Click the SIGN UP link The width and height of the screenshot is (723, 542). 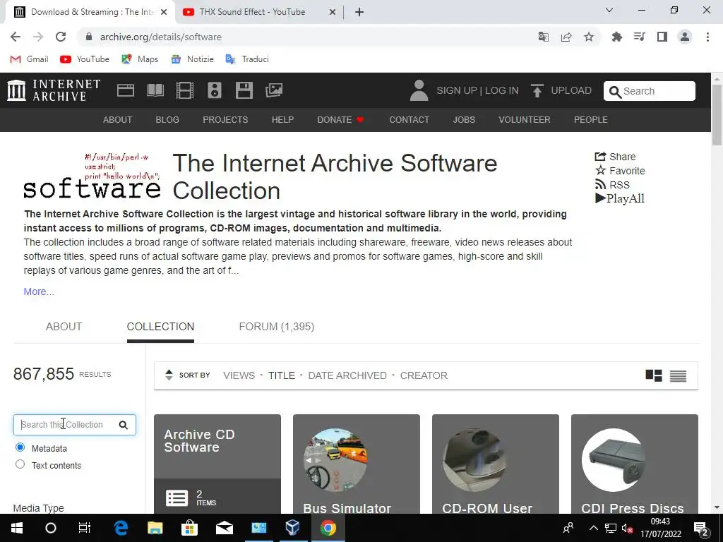[x=457, y=91]
